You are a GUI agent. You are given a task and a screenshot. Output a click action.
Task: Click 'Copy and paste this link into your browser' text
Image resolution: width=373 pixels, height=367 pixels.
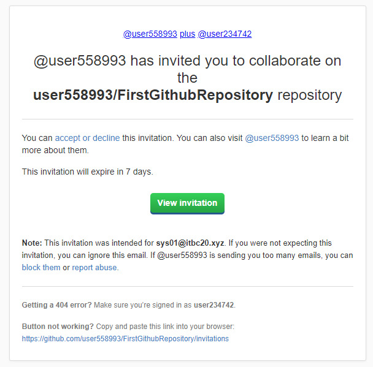tap(165, 327)
